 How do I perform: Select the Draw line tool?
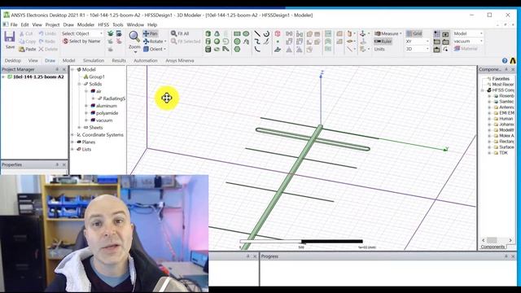point(257,33)
